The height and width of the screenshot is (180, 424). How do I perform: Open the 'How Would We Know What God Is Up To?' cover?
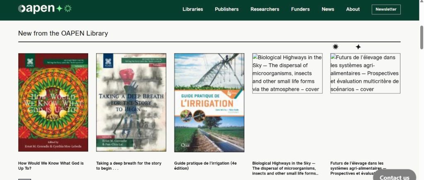(53, 102)
